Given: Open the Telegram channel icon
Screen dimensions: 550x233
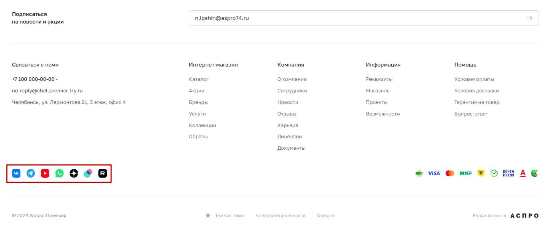Looking at the screenshot, I should pos(31,173).
